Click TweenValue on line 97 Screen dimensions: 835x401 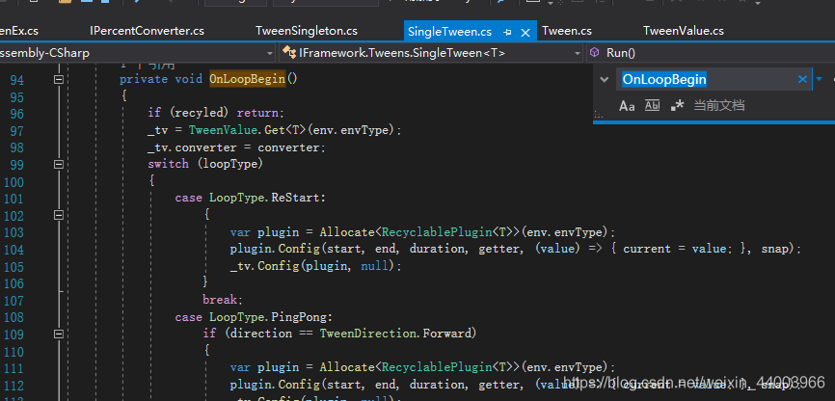tap(223, 130)
